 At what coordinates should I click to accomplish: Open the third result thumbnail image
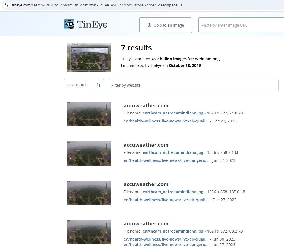[x=89, y=193]
